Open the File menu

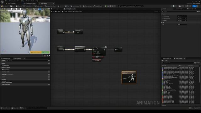click(6, 1)
